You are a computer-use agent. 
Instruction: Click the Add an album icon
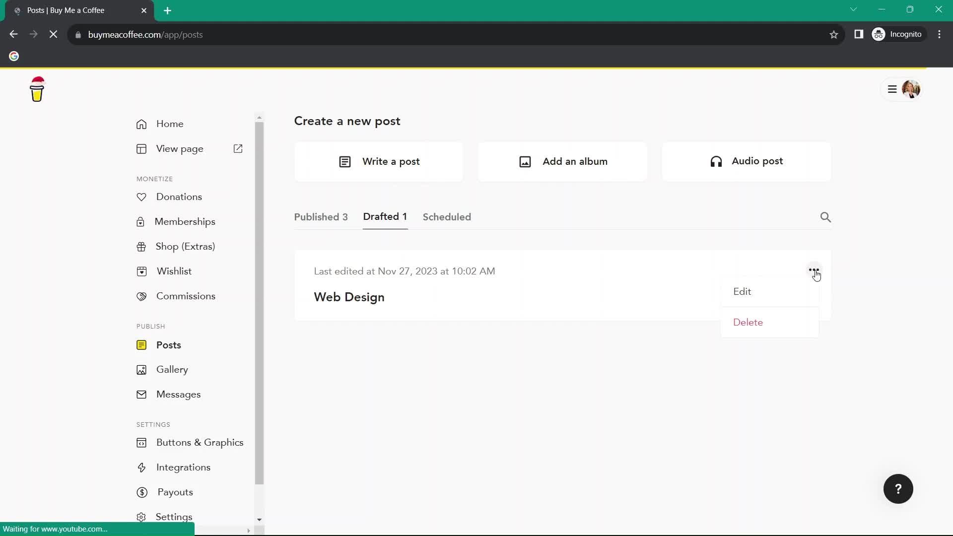click(524, 162)
